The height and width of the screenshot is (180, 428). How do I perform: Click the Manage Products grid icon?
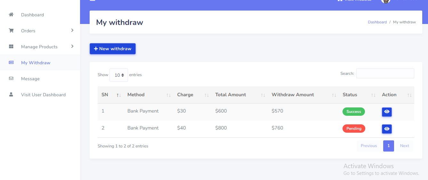click(11, 47)
